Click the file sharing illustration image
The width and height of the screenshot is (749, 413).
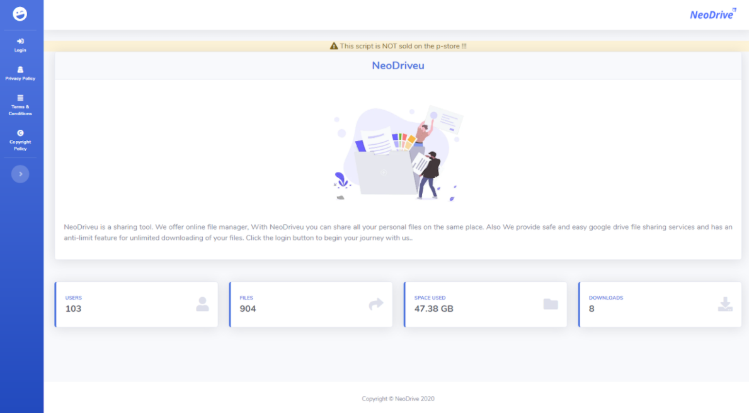[x=398, y=153]
